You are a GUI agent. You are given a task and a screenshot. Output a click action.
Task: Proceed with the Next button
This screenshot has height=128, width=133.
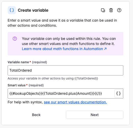tap(94, 115)
